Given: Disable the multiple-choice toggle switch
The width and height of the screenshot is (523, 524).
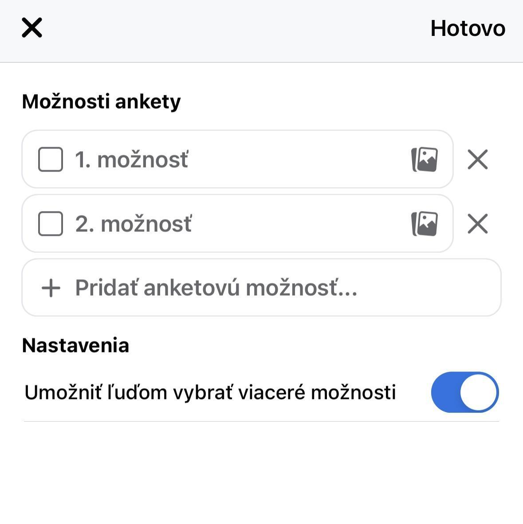Looking at the screenshot, I should [x=464, y=392].
